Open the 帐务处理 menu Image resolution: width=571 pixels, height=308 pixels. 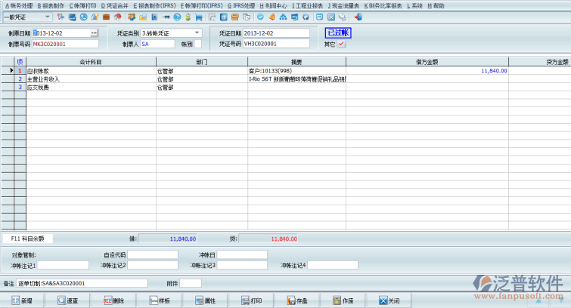18,5
